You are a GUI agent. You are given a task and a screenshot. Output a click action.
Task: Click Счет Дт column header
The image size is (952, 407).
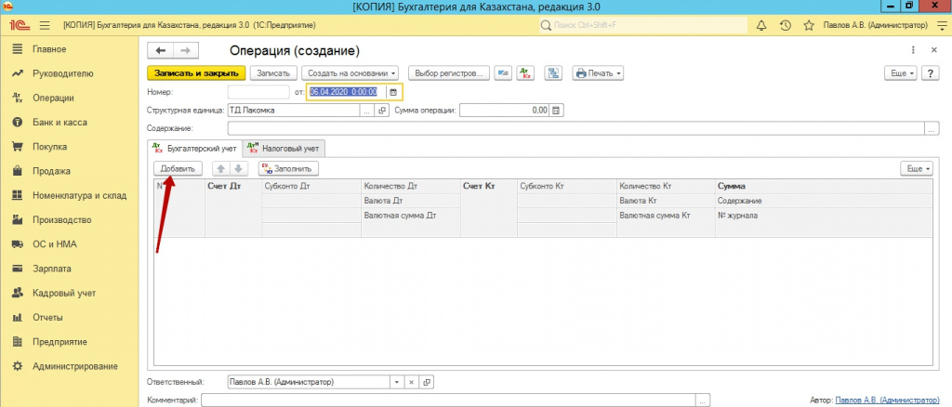(x=233, y=208)
